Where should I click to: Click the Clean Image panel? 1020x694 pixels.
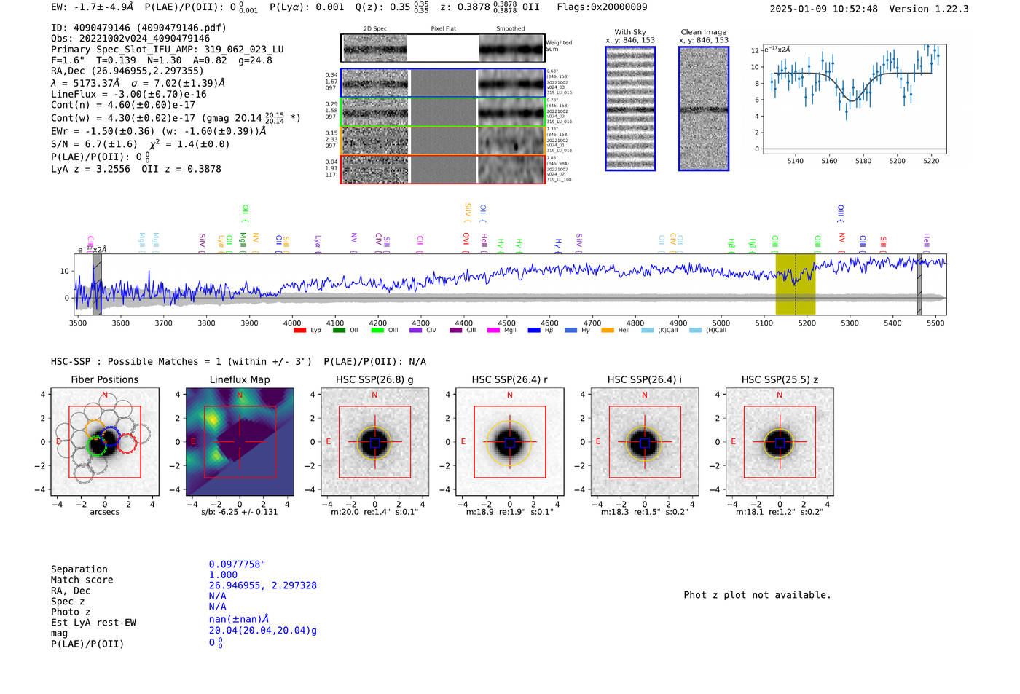coord(704,109)
